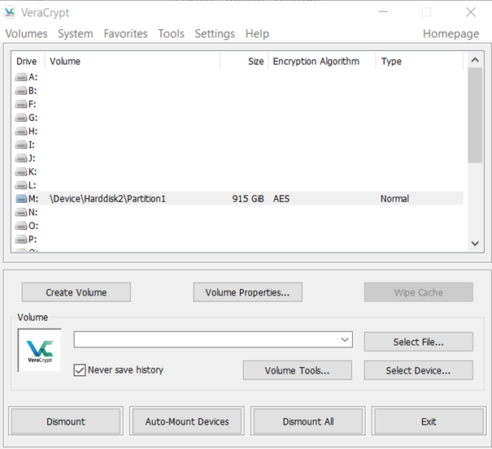Expand the volume path dropdown arrow
The image size is (492, 449).
click(345, 339)
